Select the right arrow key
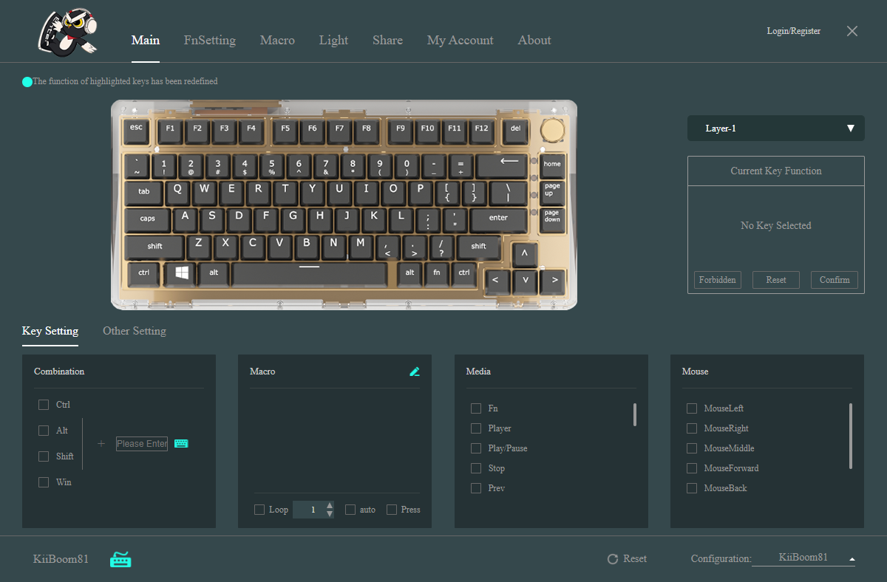 553,281
